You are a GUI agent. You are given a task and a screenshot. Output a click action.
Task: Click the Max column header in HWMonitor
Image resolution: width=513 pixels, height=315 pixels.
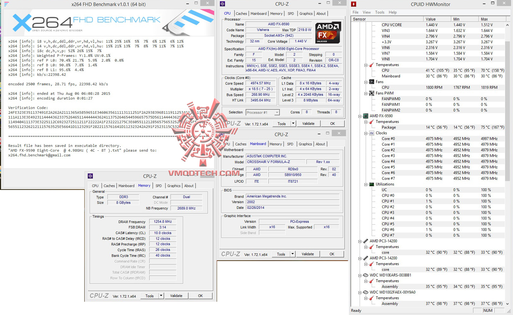click(x=492, y=19)
